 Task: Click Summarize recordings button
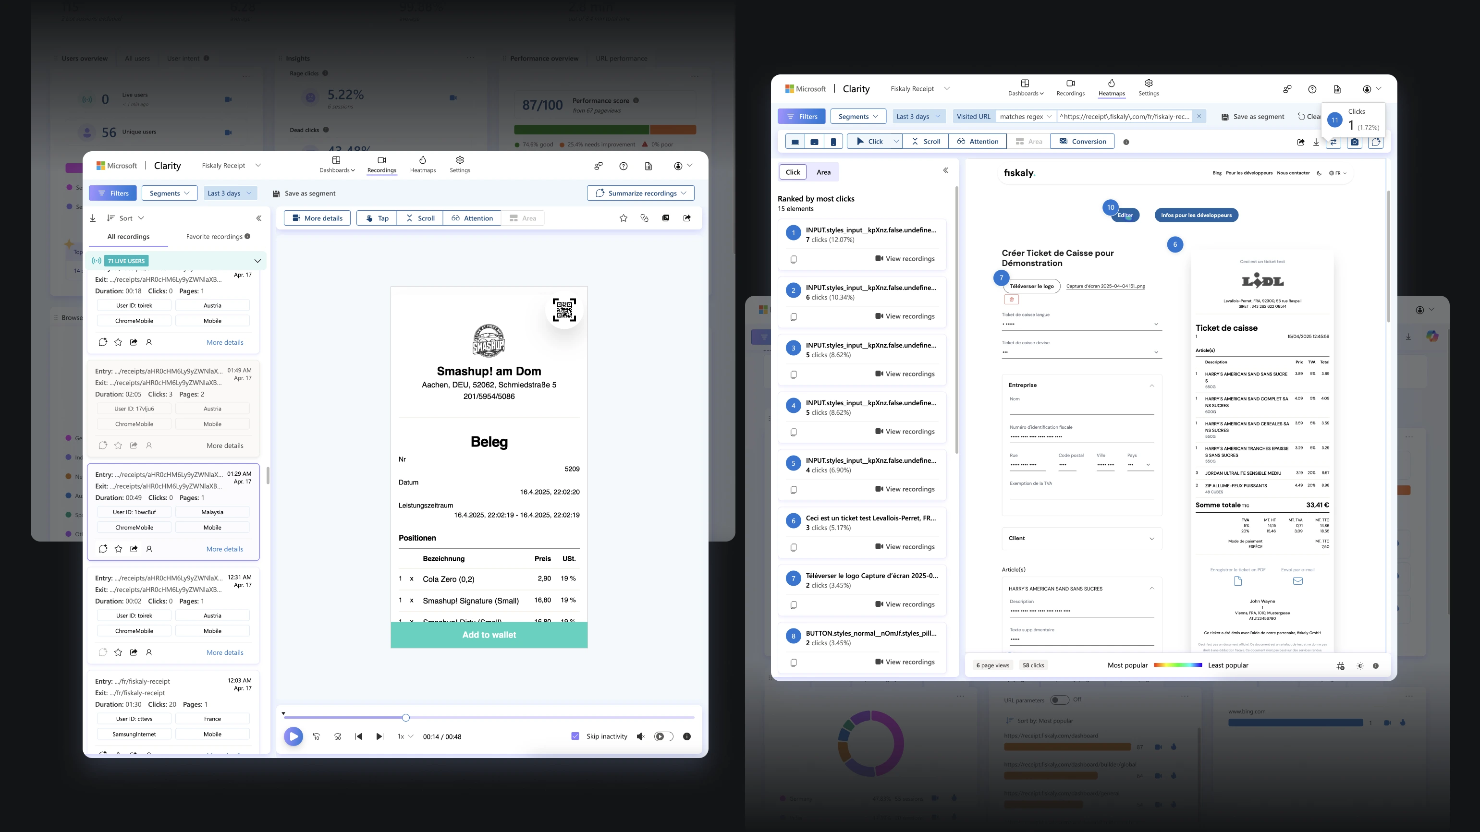640,193
